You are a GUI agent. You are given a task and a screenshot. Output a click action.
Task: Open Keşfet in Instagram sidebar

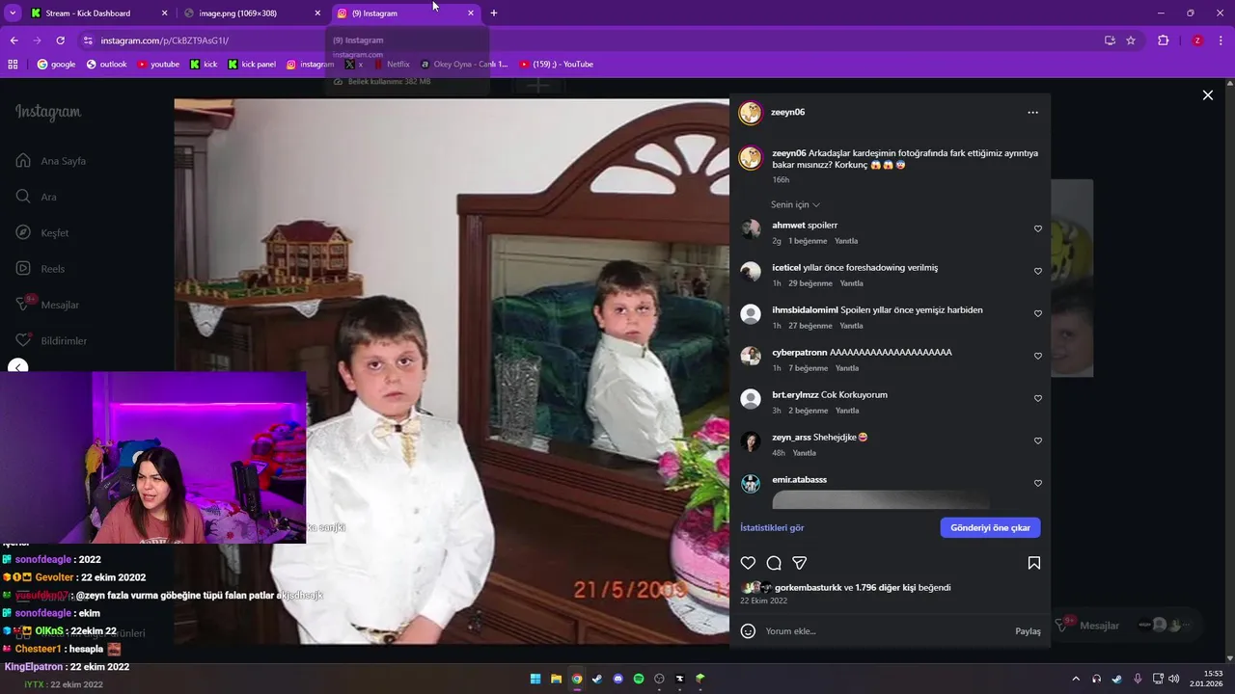[x=42, y=233]
